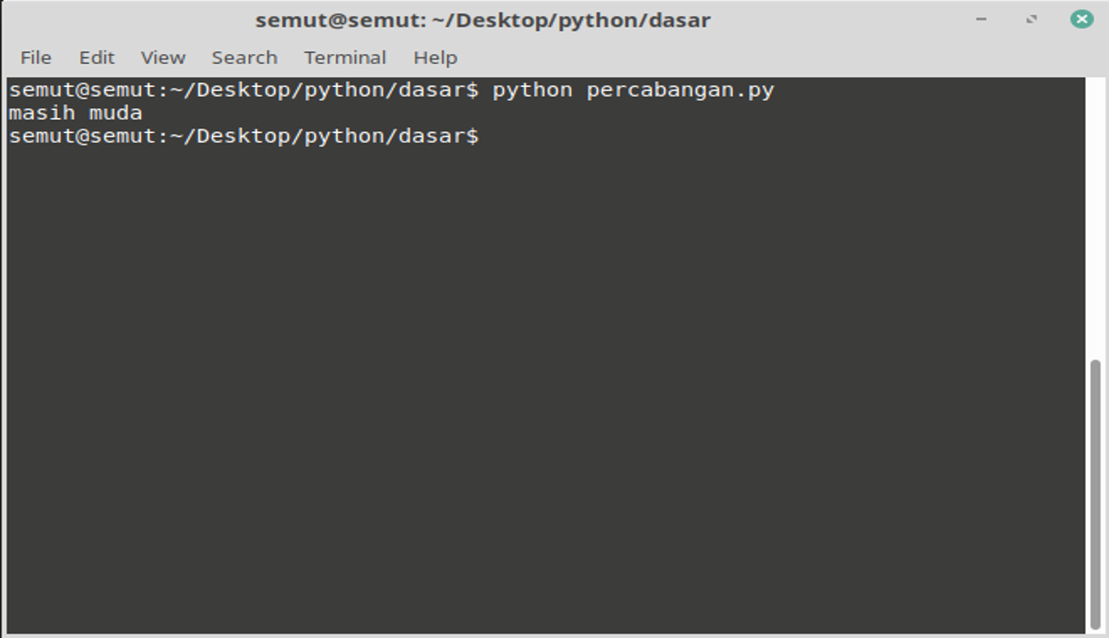The image size is (1109, 638).
Task: Click the word 'python' in the command
Action: [x=532, y=90]
